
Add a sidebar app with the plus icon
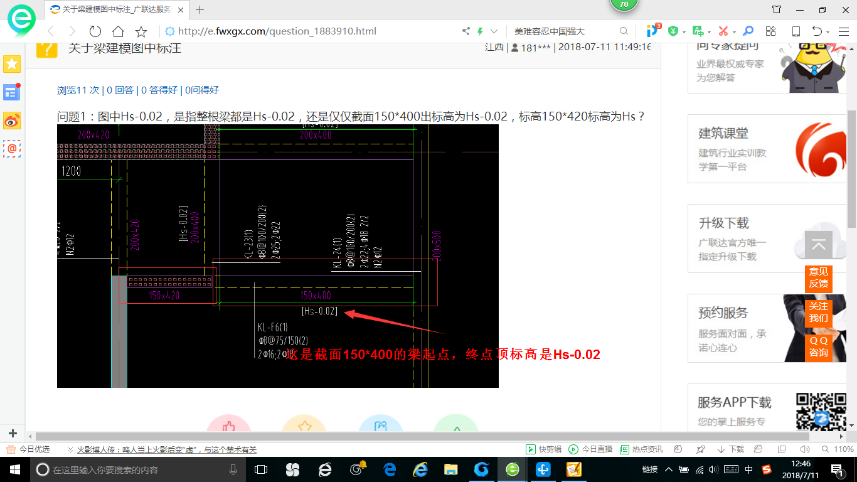click(12, 433)
